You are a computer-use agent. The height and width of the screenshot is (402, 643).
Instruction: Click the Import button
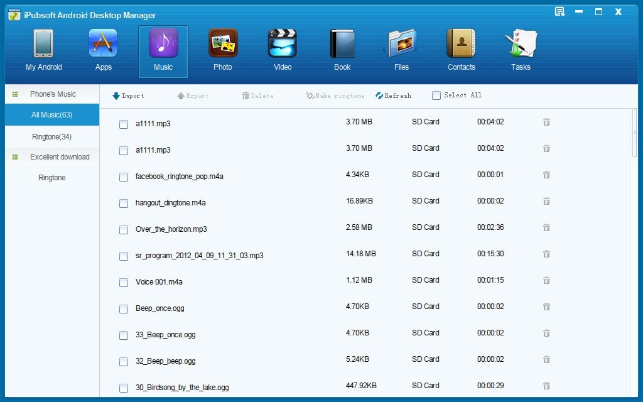tap(127, 95)
